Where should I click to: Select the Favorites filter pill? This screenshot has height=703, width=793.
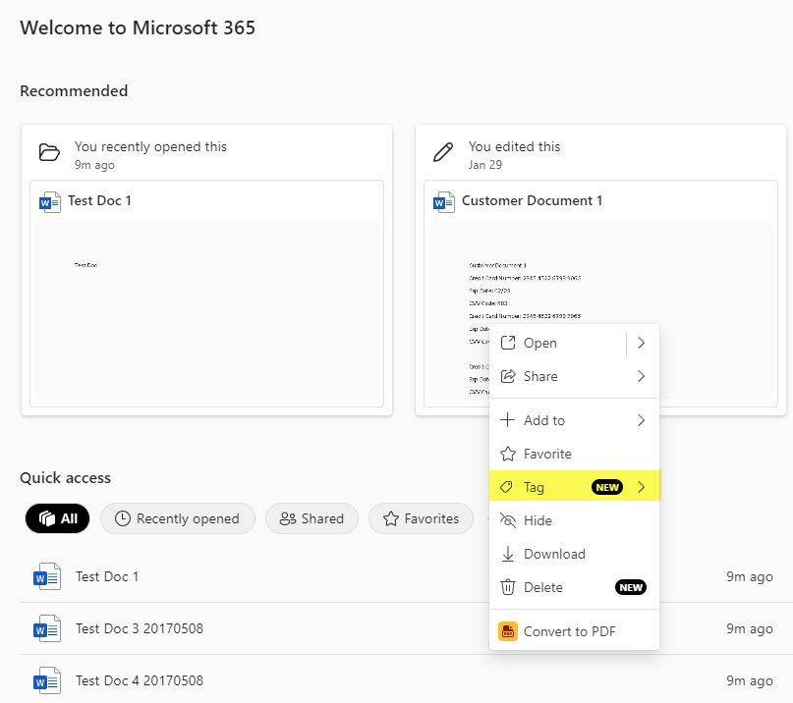(x=421, y=518)
